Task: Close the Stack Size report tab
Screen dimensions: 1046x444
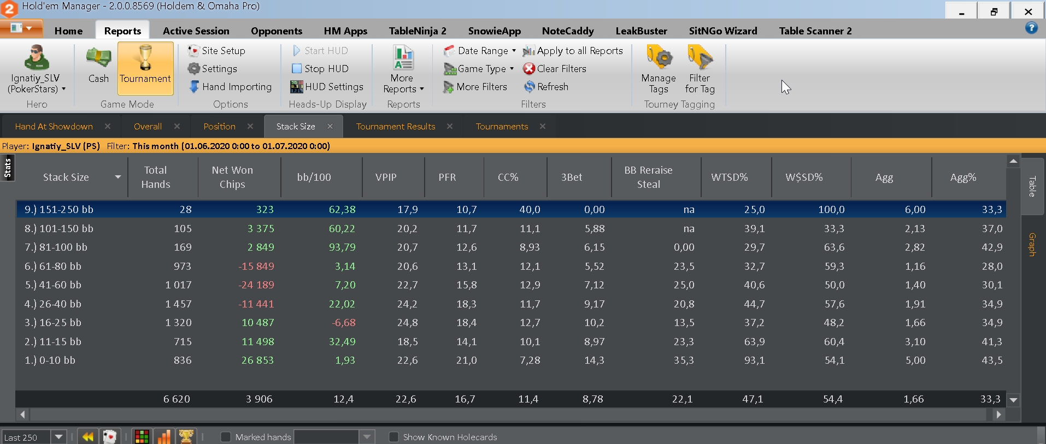Action: click(x=330, y=127)
